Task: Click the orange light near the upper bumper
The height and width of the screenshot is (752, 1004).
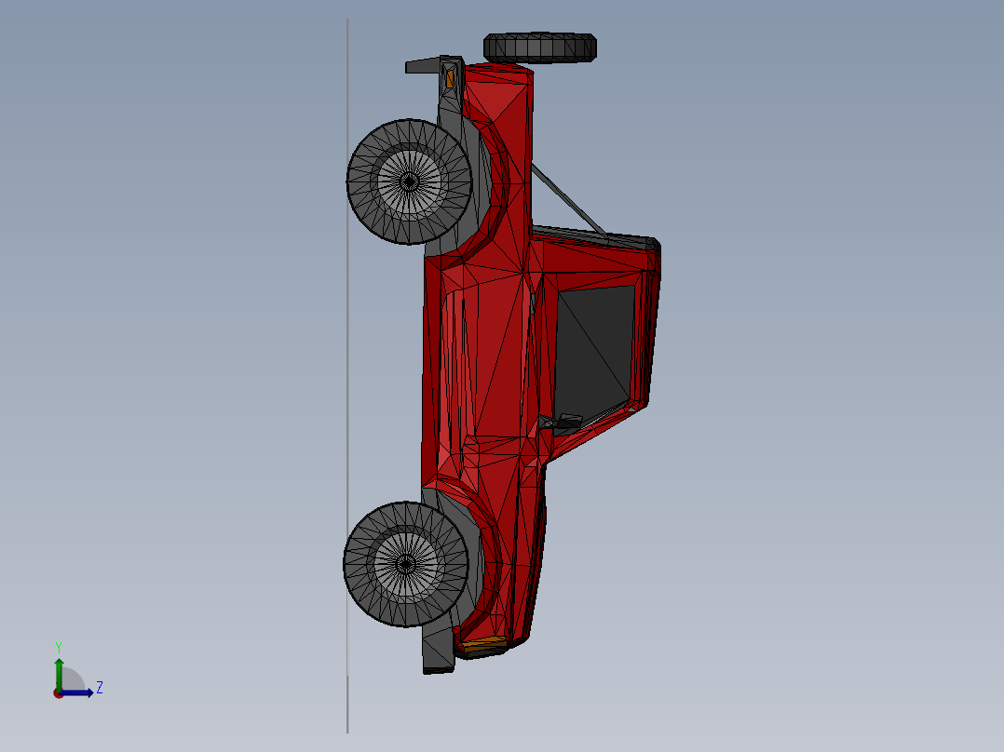Action: coord(450,79)
